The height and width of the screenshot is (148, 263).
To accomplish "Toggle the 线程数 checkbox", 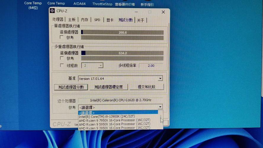I will (x=62, y=65).
